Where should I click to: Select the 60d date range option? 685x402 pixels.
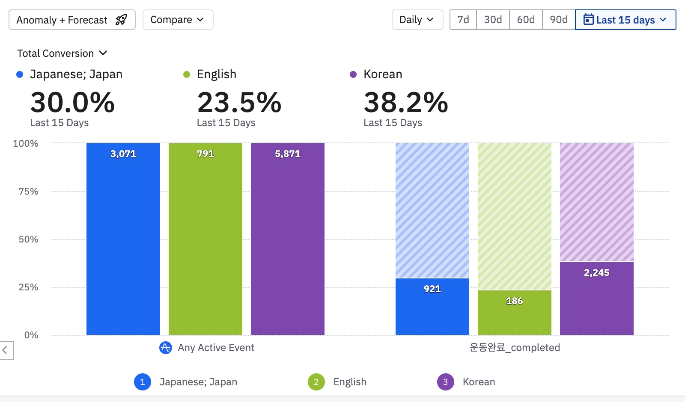526,20
